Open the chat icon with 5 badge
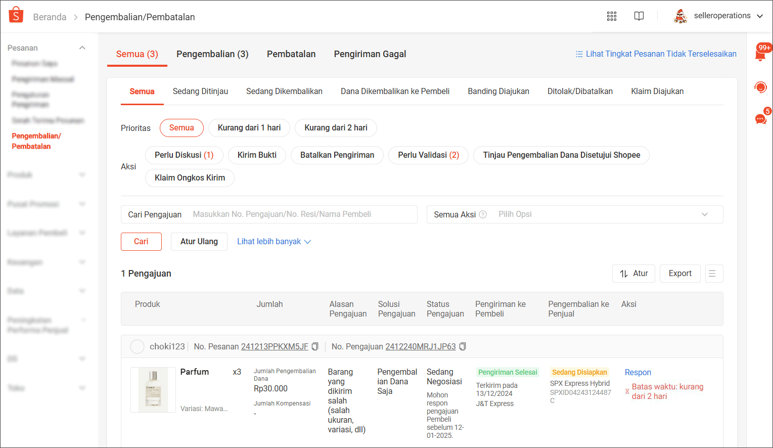Viewport: 773px width, 448px height. point(760,119)
